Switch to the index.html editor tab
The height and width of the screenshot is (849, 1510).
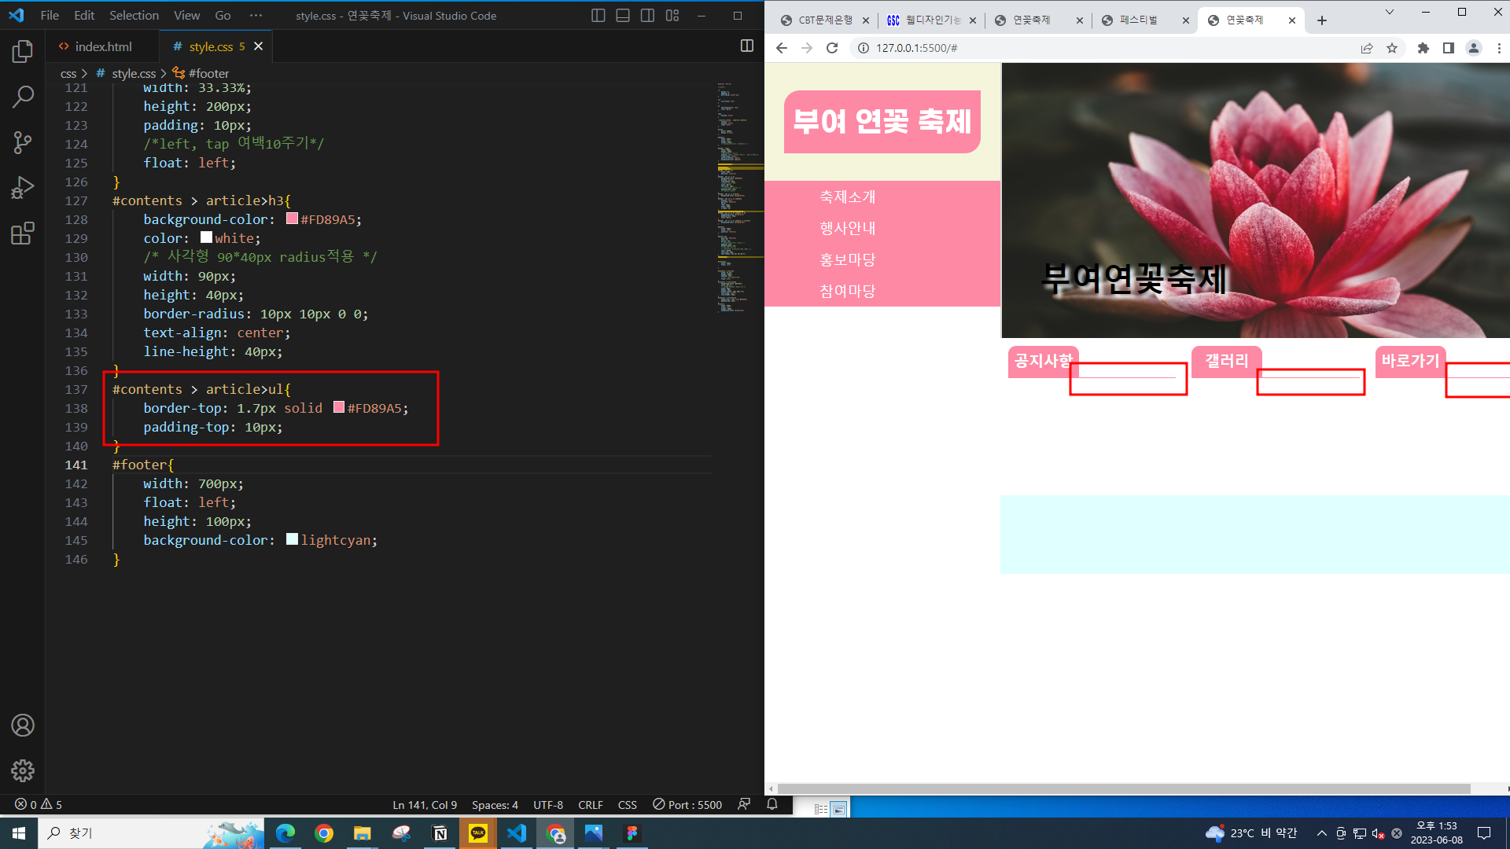point(102,47)
